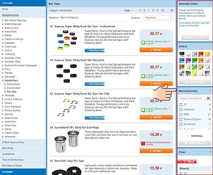The width and height of the screenshot is (213, 175).
Task: Open the RUNNING category header
Action: 23,172
